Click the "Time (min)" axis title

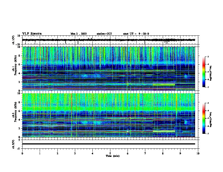[x=113, y=156]
